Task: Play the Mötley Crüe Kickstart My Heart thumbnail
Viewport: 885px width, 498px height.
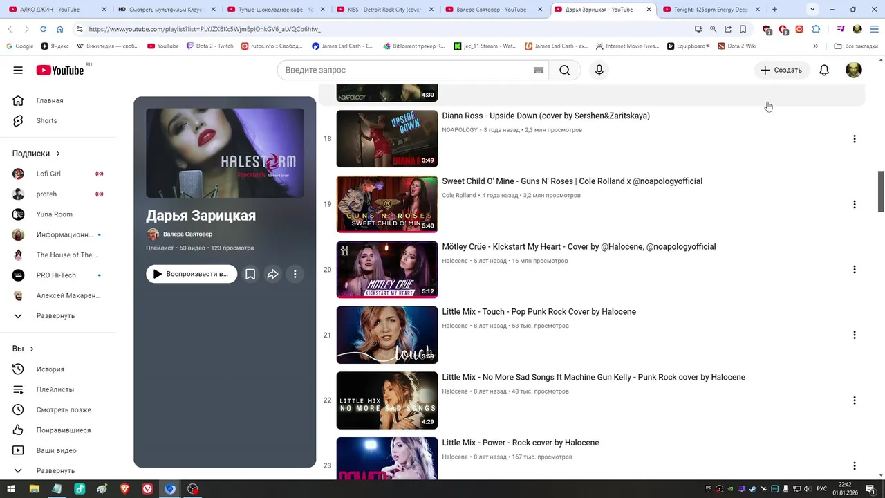Action: (387, 270)
